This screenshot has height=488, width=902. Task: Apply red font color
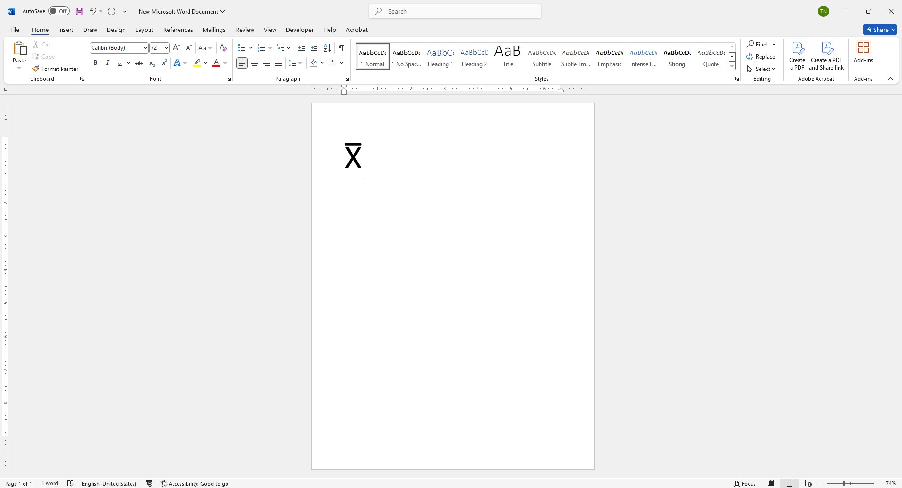click(x=216, y=63)
